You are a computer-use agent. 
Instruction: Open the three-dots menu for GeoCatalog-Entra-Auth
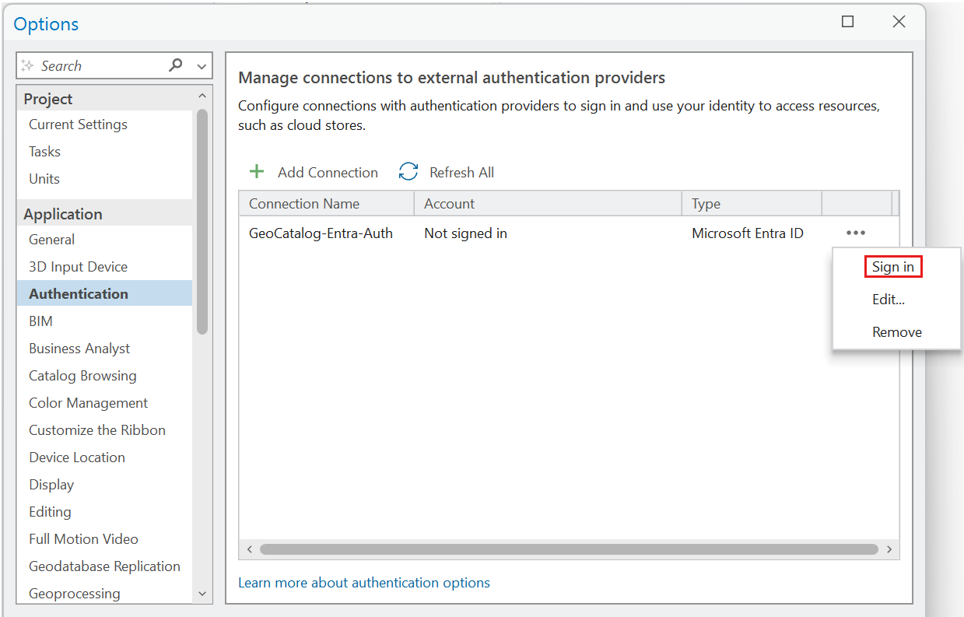(856, 233)
